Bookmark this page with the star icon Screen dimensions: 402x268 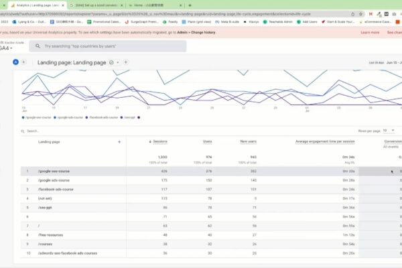(x=360, y=14)
